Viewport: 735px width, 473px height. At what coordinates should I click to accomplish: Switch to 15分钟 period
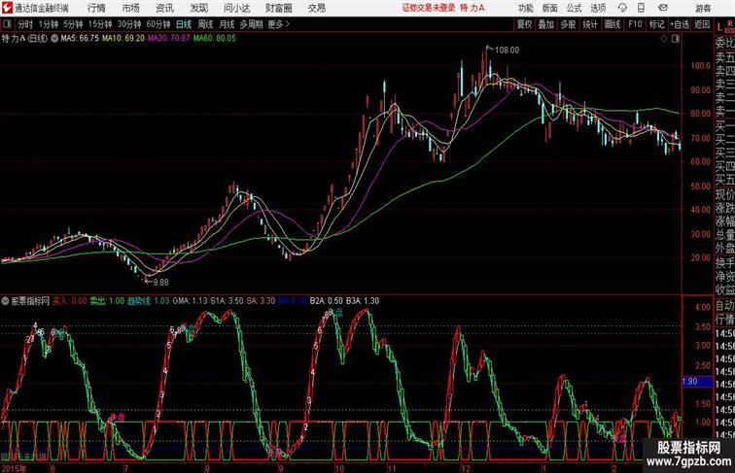coord(100,24)
